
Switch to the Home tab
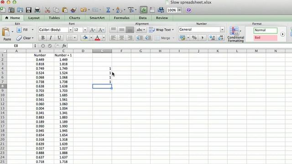click(x=13, y=18)
